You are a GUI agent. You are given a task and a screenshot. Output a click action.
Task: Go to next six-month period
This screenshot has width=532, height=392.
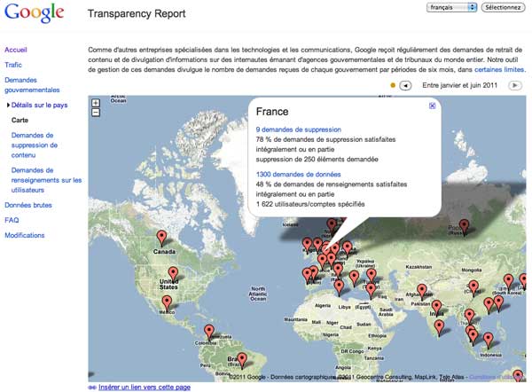point(514,85)
